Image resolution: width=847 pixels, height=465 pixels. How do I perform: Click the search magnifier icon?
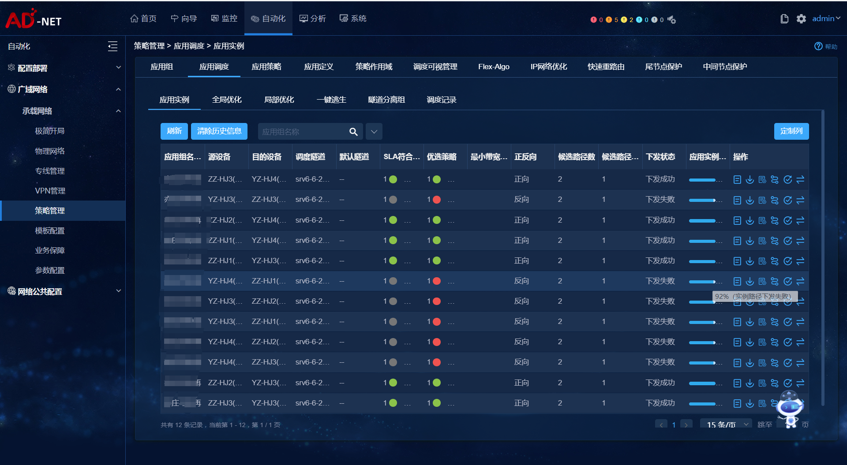tap(353, 131)
